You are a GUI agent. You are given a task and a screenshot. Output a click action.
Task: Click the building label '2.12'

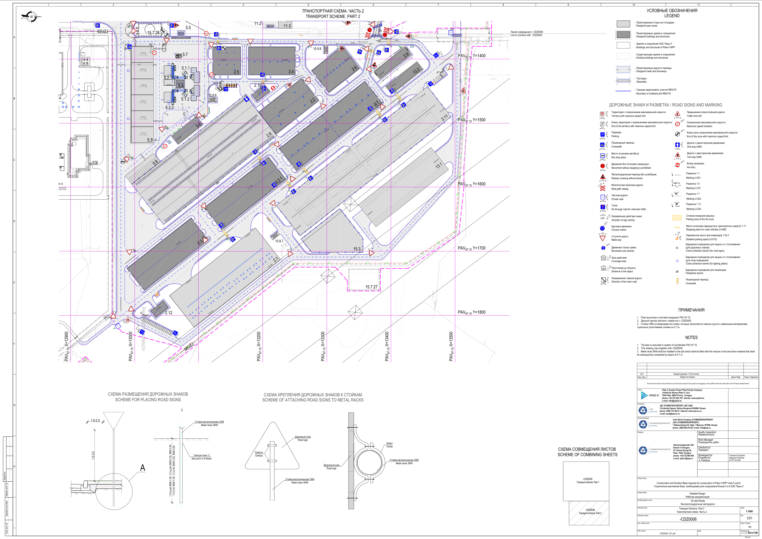click(169, 313)
